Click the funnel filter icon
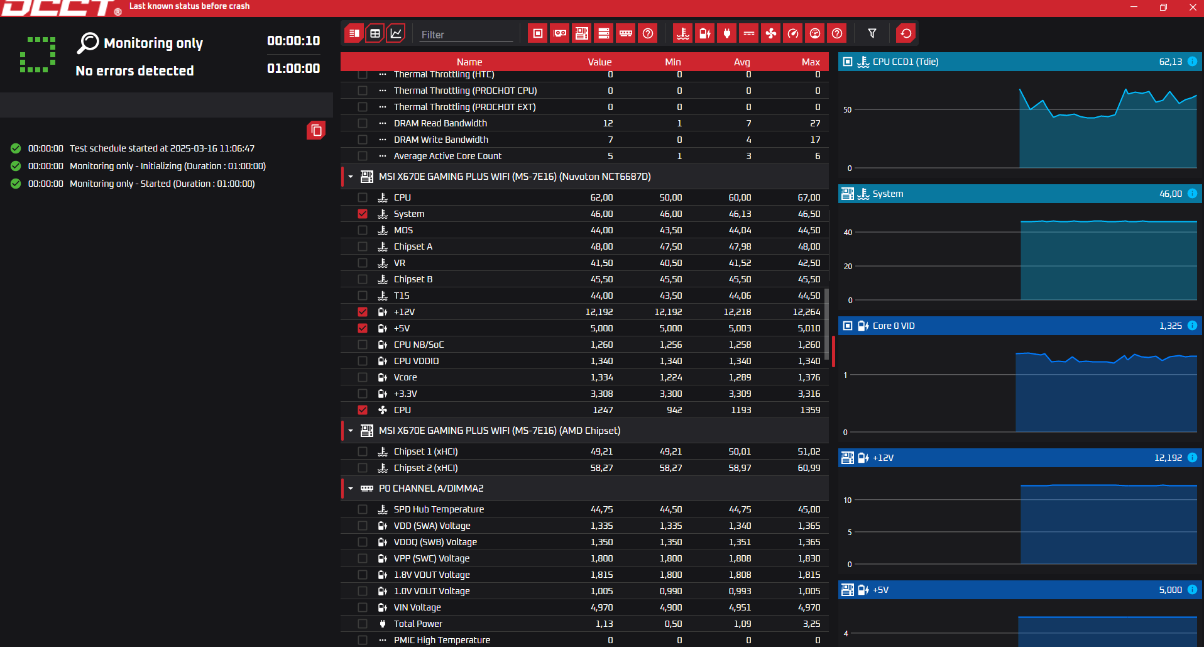 pos(872,33)
